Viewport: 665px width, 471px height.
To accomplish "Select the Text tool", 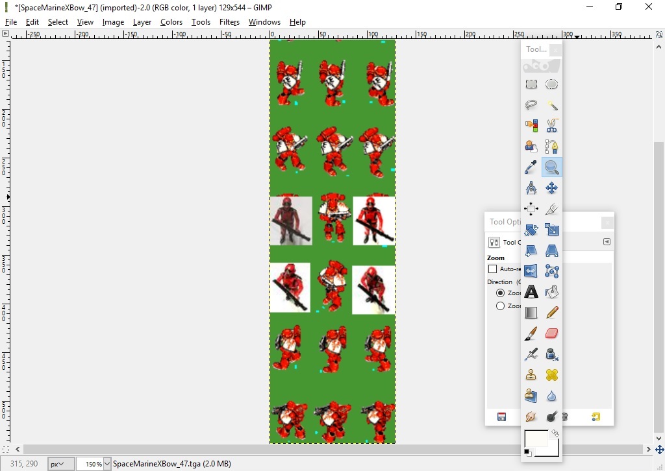I will pyautogui.click(x=531, y=292).
